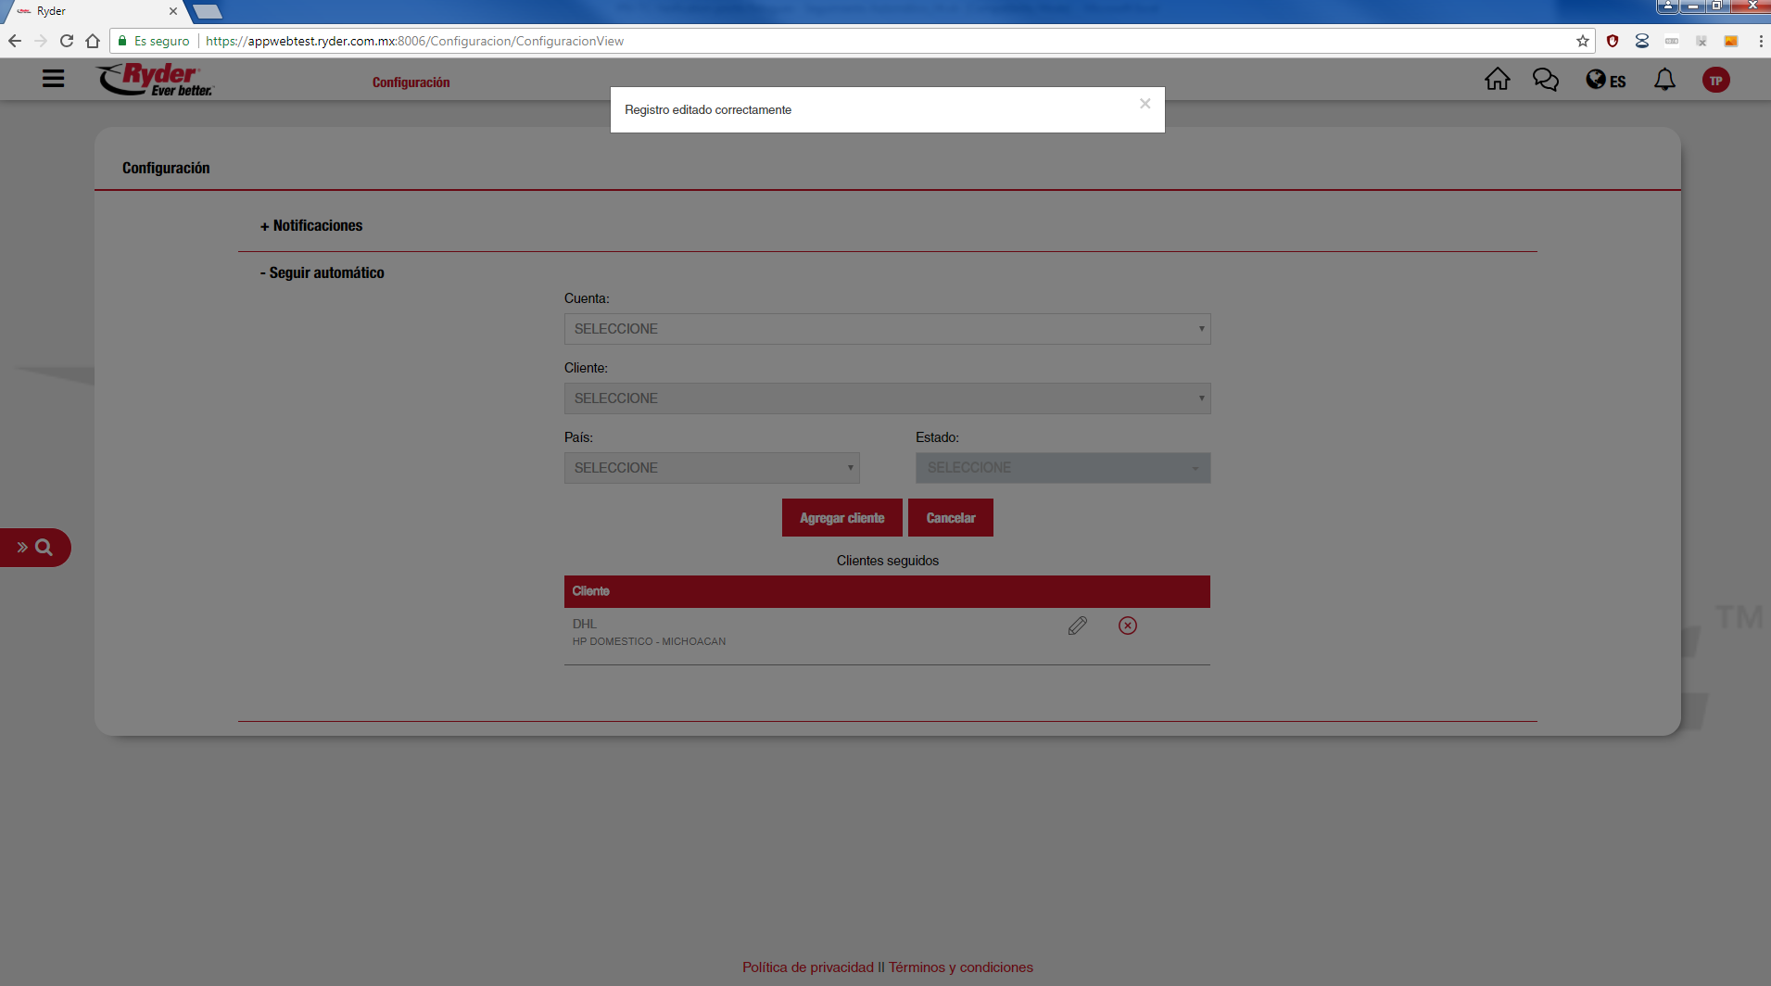
Task: Change language with the ES globe icon
Action: pos(1605,81)
